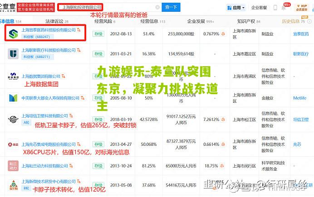This screenshot has width=314, height=197.
Task: Switch to the 经营风险 tab
Action: pyautogui.click(x=105, y=21)
